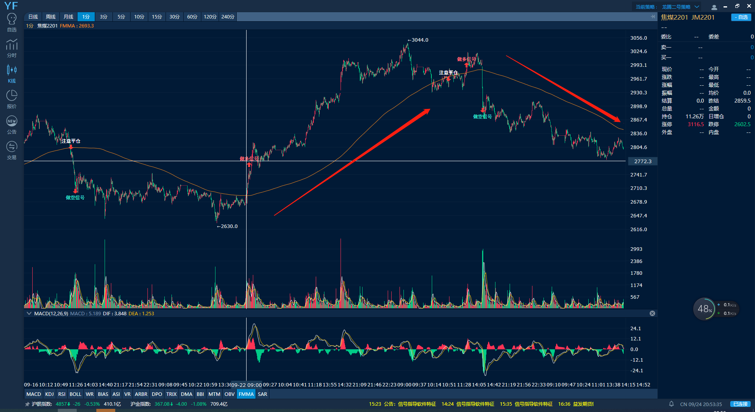Click the 48% floating speed gauge
Image resolution: width=755 pixels, height=412 pixels.
pos(704,309)
